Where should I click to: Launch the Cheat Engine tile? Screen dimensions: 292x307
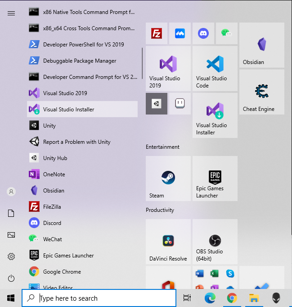click(x=261, y=92)
